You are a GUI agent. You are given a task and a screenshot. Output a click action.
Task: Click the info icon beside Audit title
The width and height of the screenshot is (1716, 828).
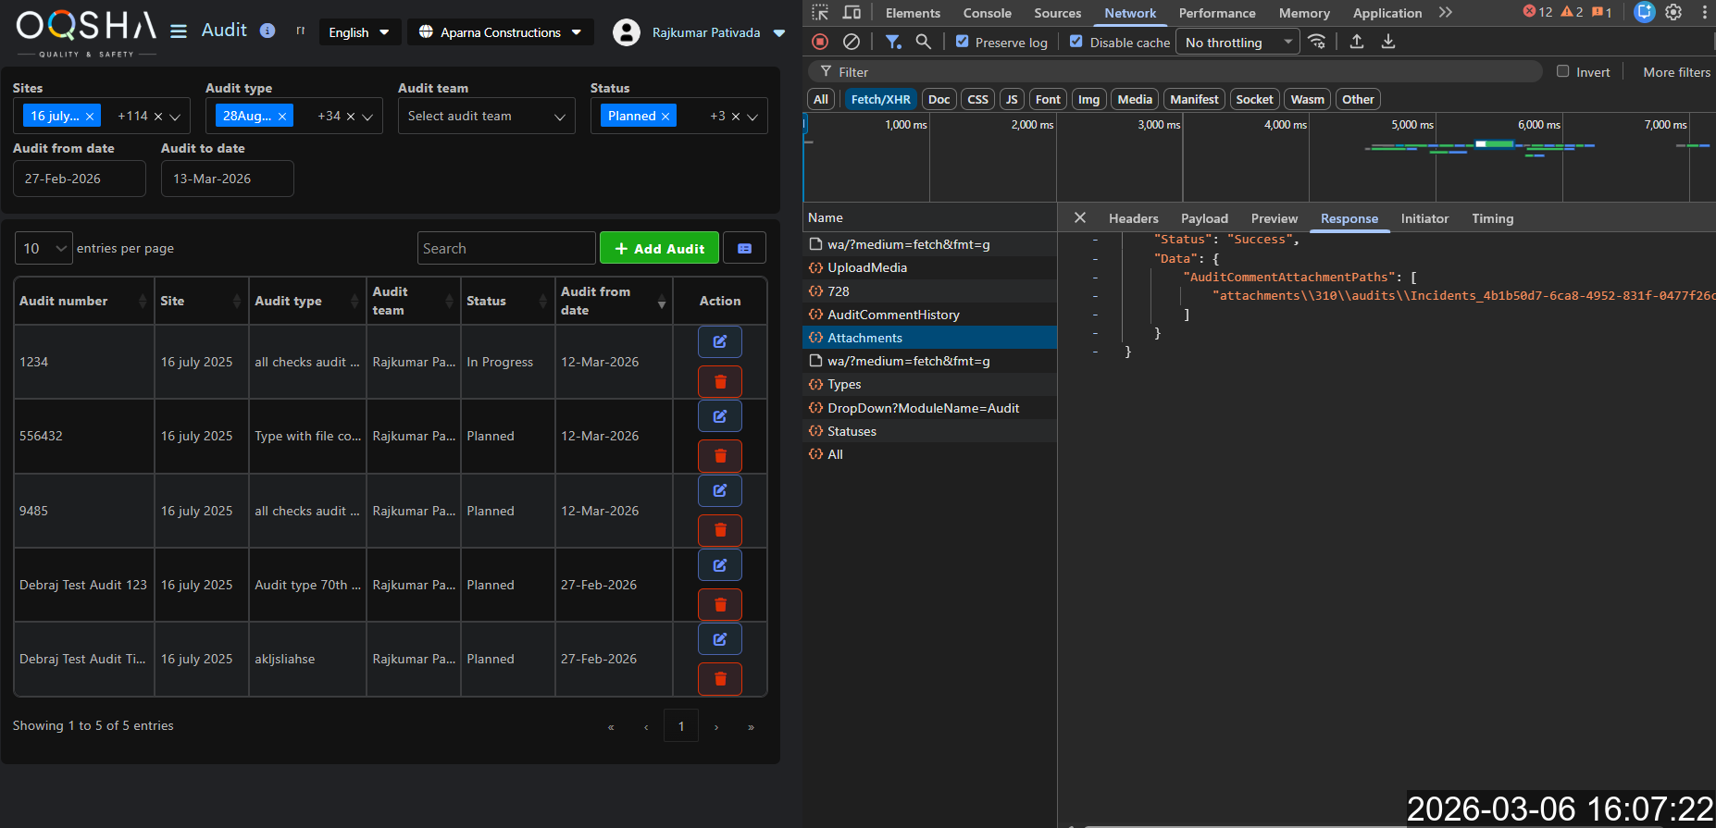[x=267, y=31]
